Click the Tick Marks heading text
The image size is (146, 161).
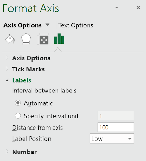[x=28, y=69]
